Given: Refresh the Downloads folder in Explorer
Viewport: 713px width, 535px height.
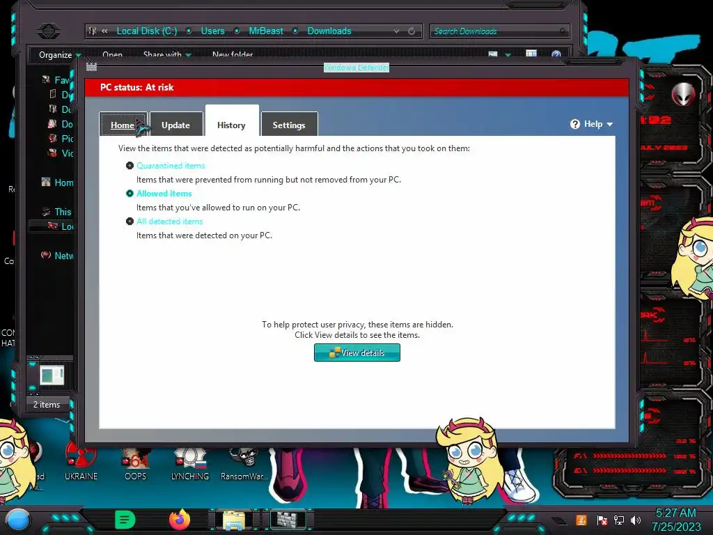Looking at the screenshot, I should tap(412, 31).
